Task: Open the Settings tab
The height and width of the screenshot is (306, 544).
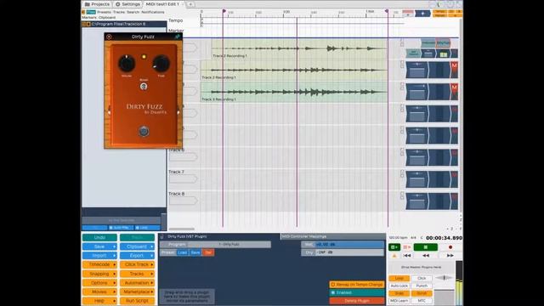Action: pos(127,4)
